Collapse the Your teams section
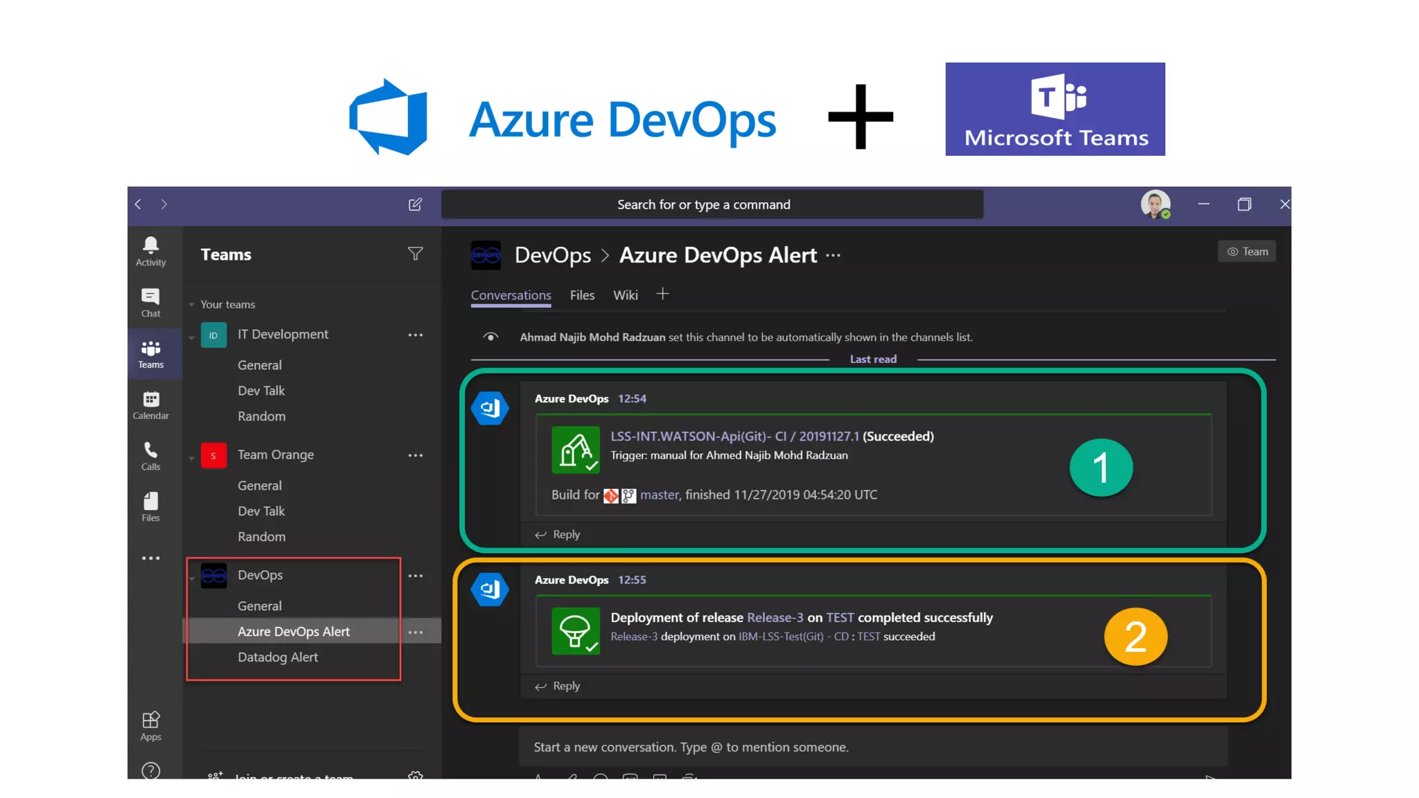Viewport: 1419px width, 798px height. coord(192,305)
